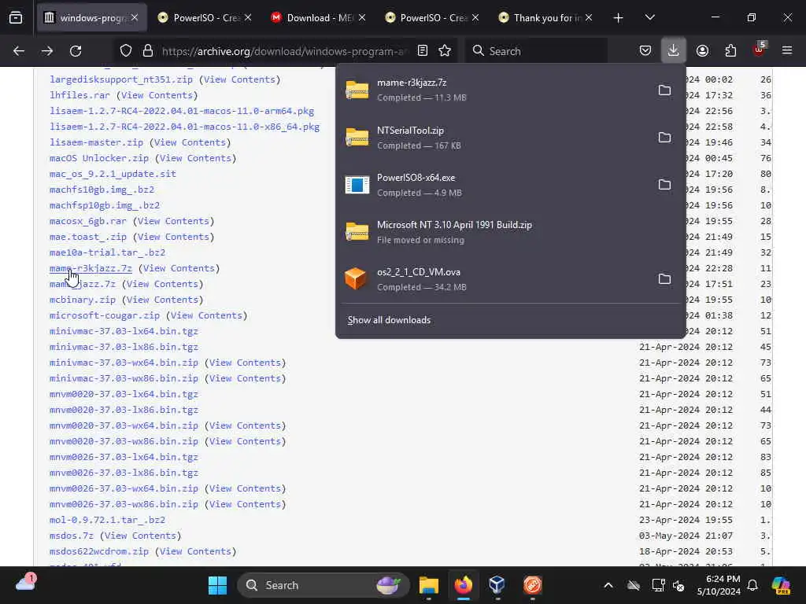Viewport: 806px width, 604px height.
Task: Download mnvm0020-37.03-wx64.bin.zip link
Action: click(124, 425)
